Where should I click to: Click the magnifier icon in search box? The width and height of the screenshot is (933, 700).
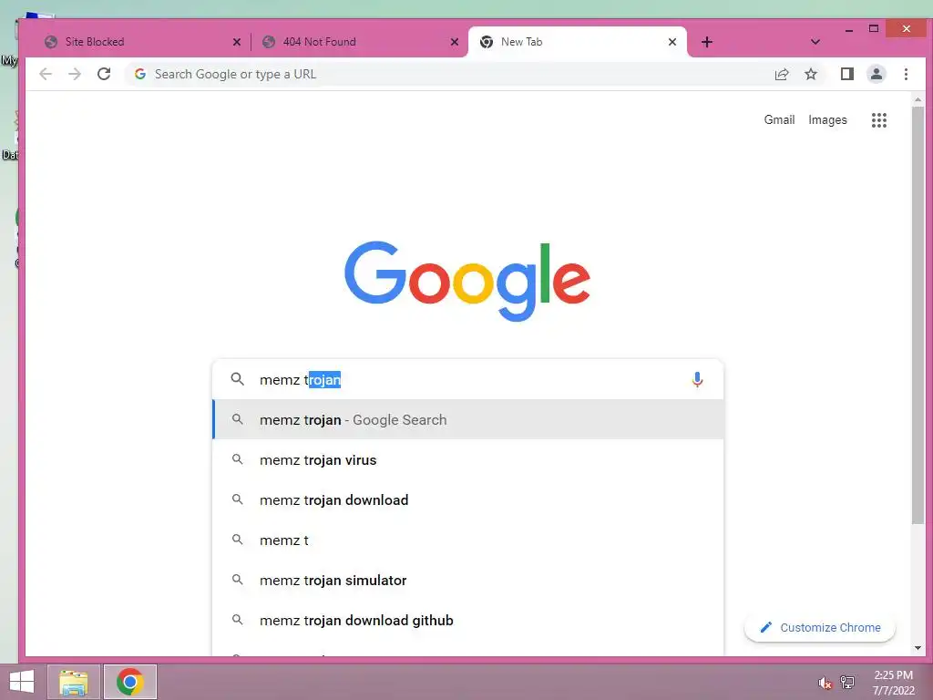(x=238, y=379)
